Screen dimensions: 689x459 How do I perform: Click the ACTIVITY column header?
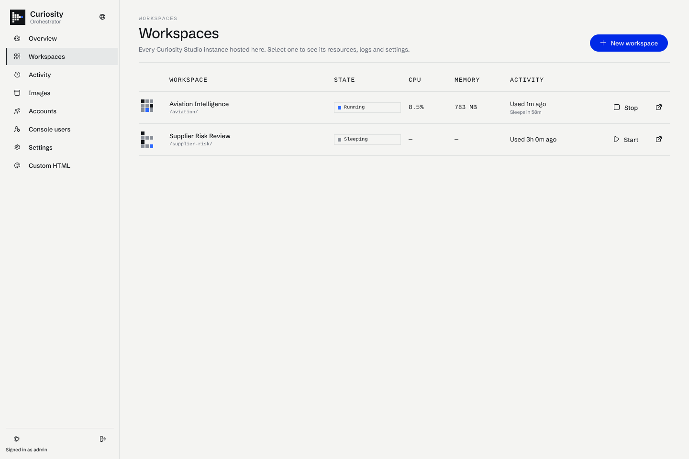pos(527,80)
